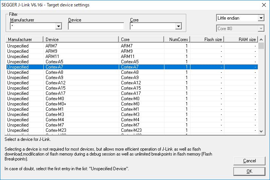Select the Cortex-A9 device row
The image size is (270, 180).
point(132,78)
